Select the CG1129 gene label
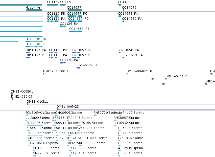 tap(53, 2)
